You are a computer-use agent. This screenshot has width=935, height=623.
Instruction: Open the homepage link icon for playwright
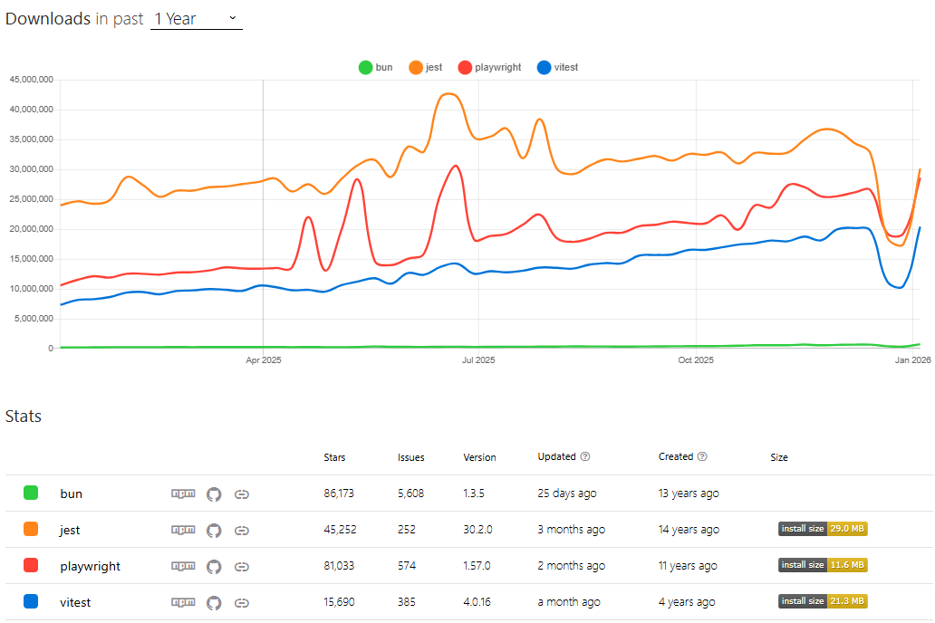(x=242, y=567)
